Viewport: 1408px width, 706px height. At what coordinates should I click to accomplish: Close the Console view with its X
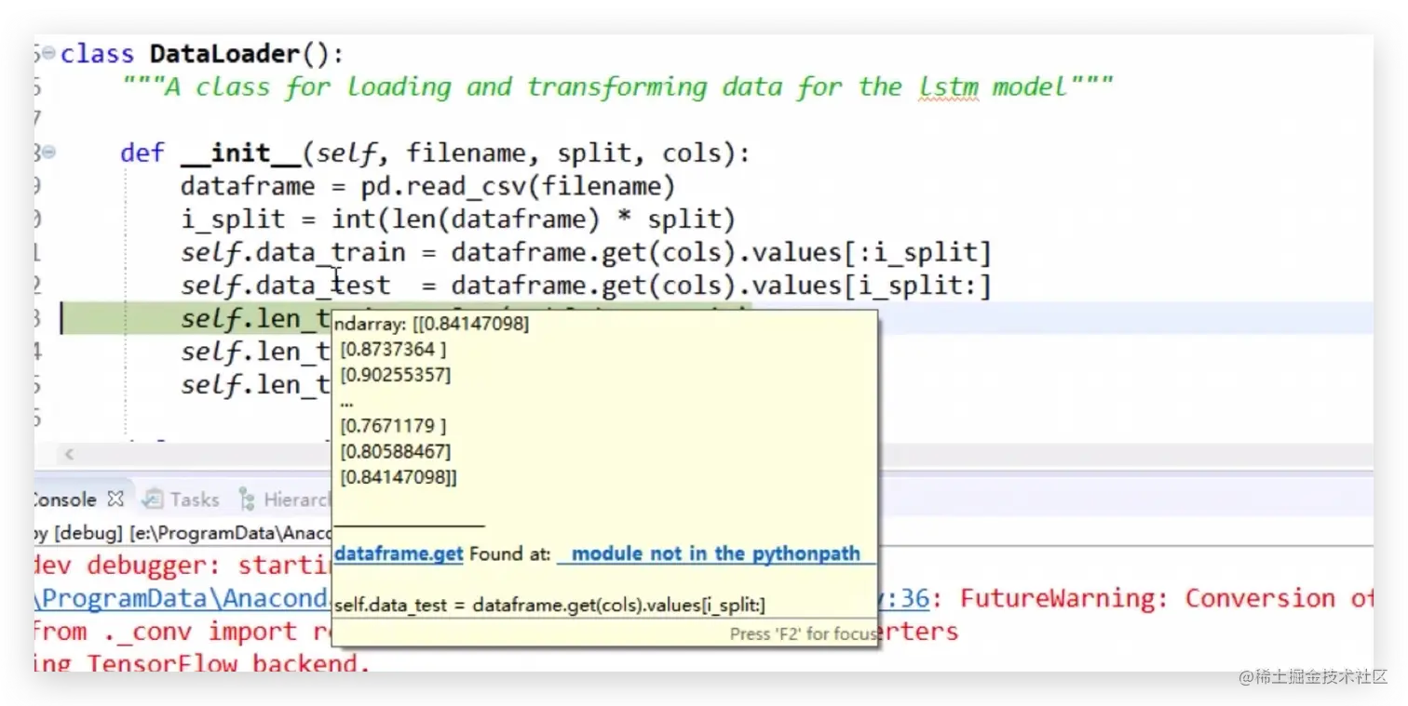tap(115, 499)
